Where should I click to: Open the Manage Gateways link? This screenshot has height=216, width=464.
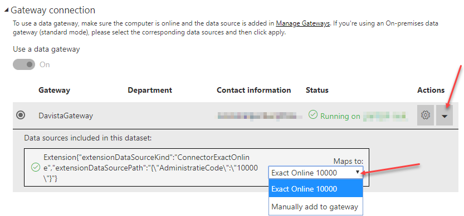point(302,24)
